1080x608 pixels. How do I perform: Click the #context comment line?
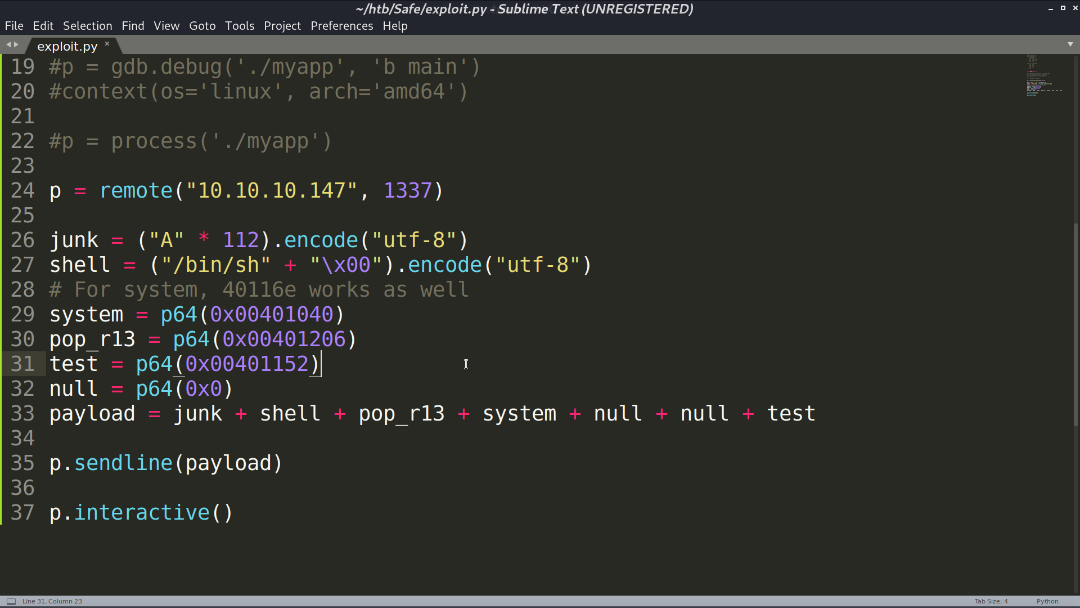259,92
